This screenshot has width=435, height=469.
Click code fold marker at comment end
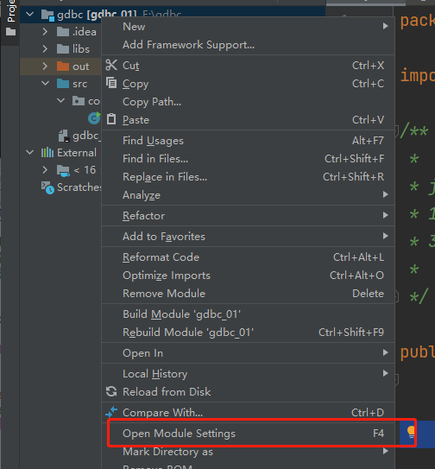(396, 296)
